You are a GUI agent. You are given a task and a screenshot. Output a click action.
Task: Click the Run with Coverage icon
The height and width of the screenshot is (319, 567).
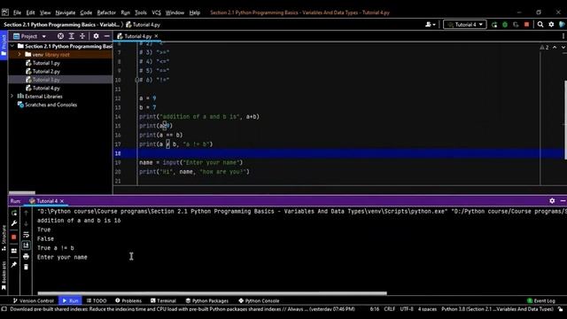516,25
